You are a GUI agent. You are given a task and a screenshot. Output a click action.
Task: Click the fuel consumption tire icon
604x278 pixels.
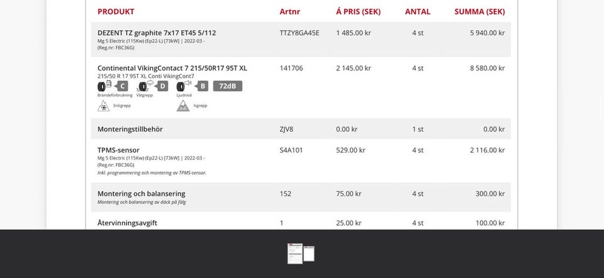tap(104, 86)
